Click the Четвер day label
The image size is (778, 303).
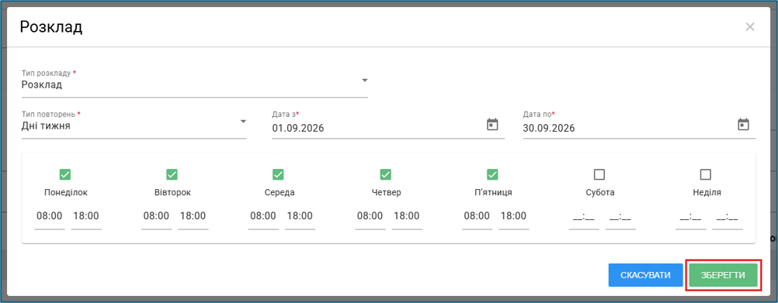(x=386, y=193)
